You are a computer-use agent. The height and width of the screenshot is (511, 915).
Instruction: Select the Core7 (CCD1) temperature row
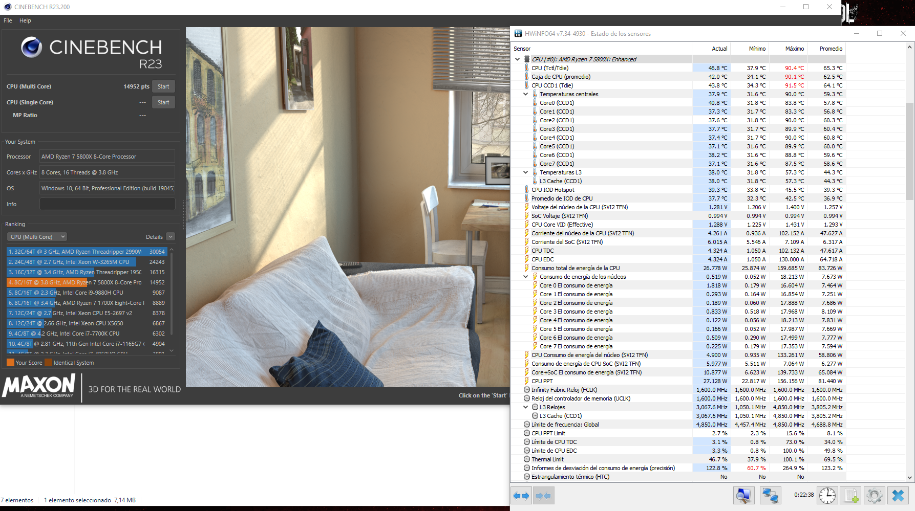pyautogui.click(x=678, y=164)
